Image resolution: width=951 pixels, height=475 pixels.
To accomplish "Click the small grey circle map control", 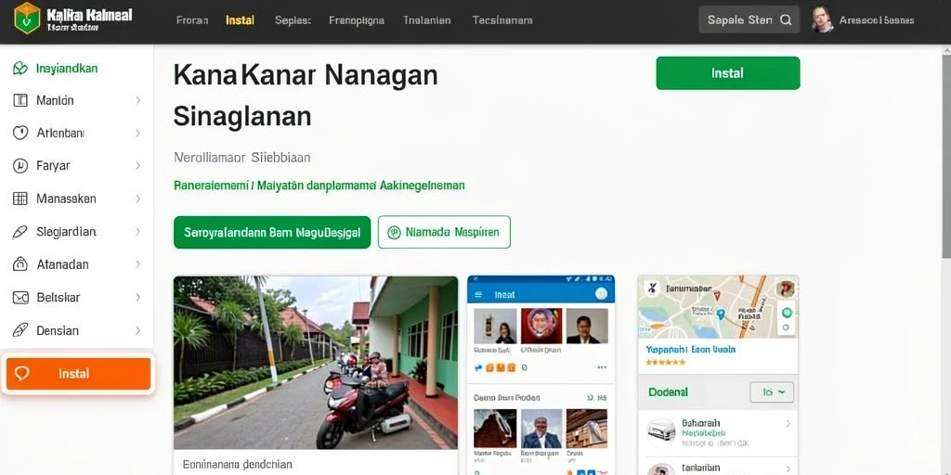I will coord(786,327).
